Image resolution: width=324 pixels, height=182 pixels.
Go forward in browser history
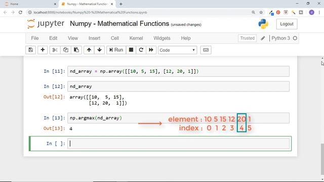coord(13,12)
